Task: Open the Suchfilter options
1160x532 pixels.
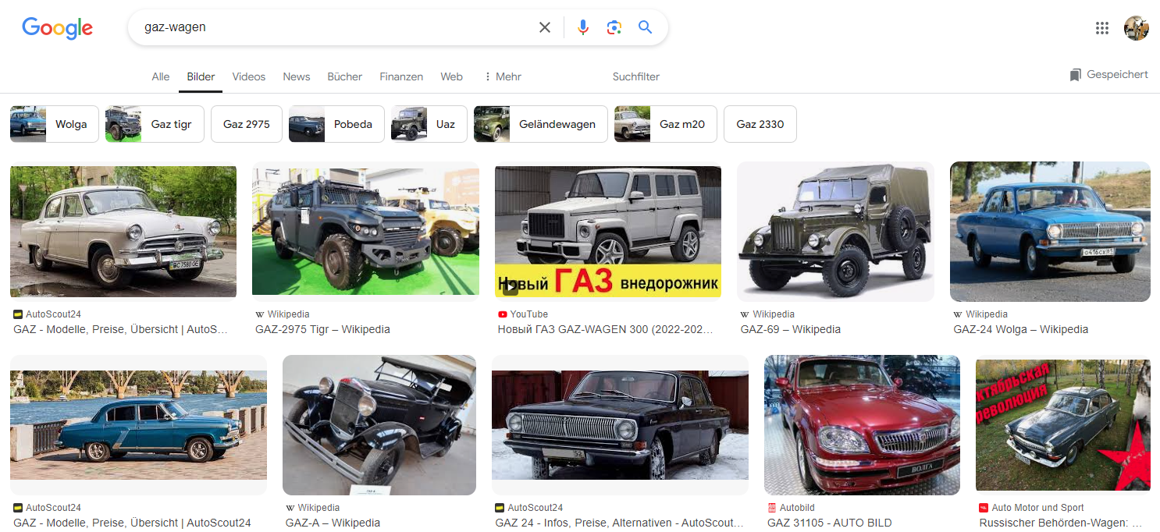Action: (x=635, y=76)
